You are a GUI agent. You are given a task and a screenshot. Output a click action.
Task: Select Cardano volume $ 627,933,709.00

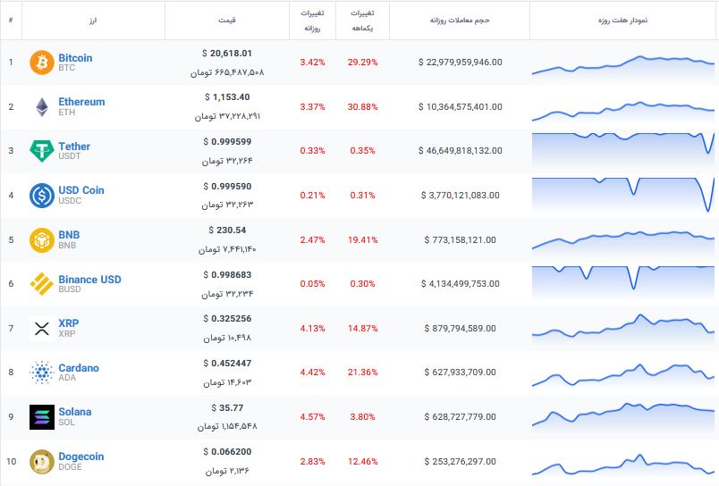[460, 373]
